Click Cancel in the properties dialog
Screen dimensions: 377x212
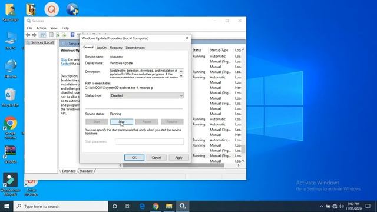click(x=156, y=158)
